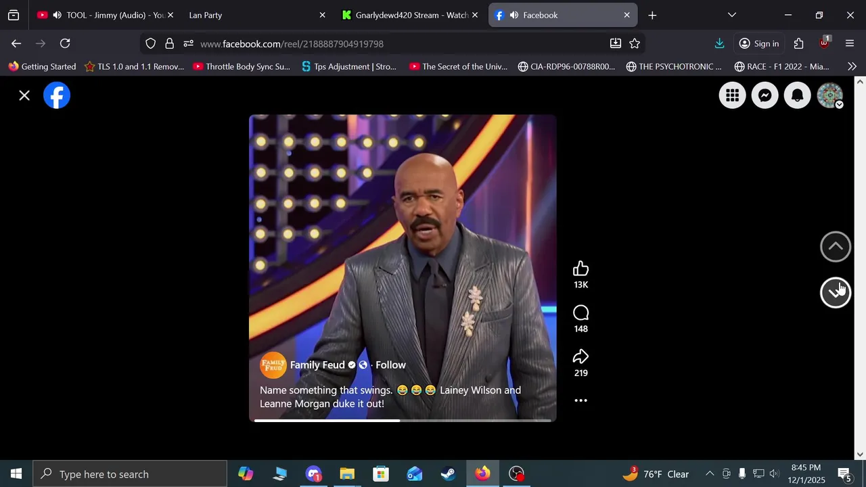Open Discord from the taskbar

tap(313, 474)
